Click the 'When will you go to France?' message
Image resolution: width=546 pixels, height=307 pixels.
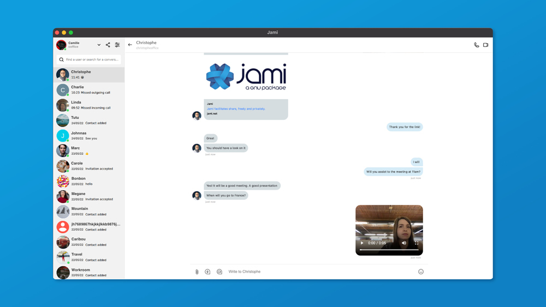pos(225,195)
